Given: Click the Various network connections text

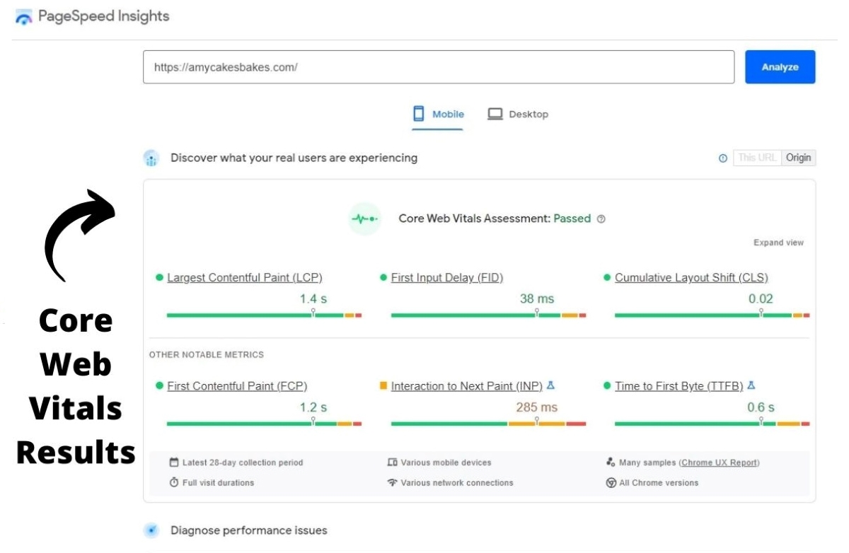Looking at the screenshot, I should [x=457, y=483].
